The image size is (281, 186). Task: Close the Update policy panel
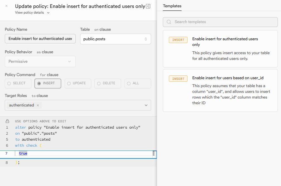6,6
